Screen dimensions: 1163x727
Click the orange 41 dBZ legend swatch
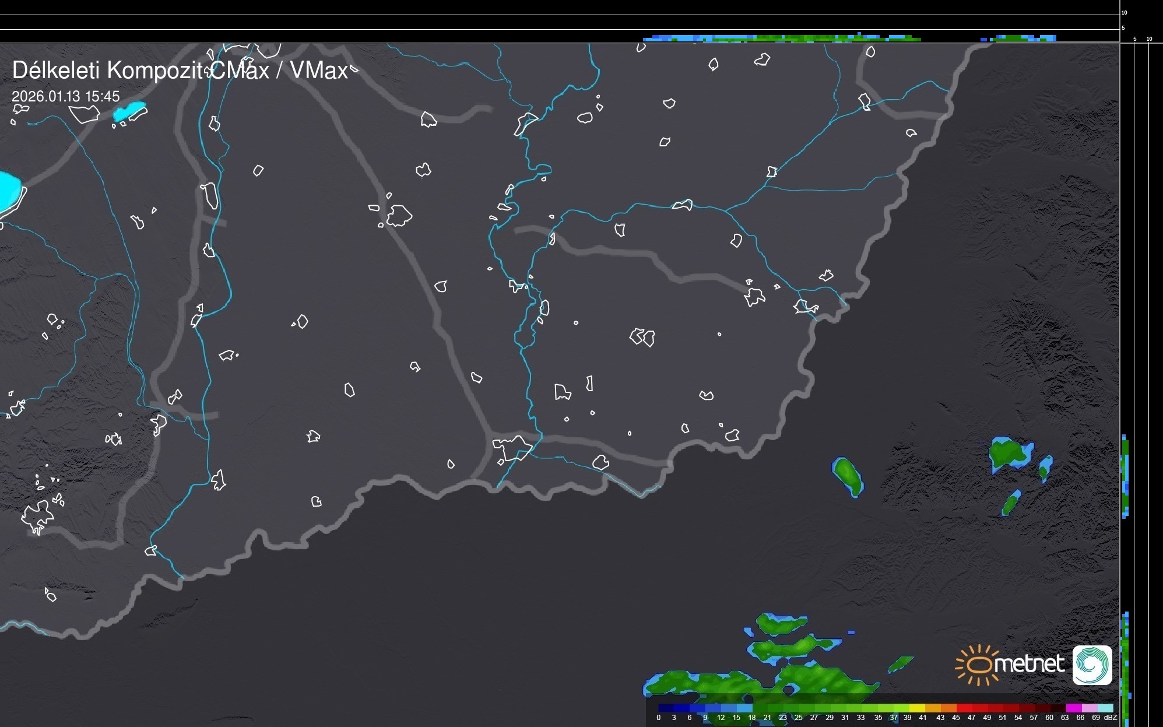[x=933, y=708]
